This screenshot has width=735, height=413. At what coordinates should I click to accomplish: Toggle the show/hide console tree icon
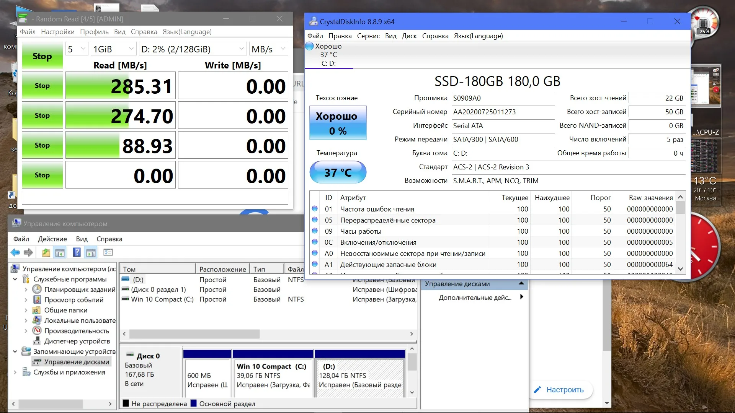(60, 252)
